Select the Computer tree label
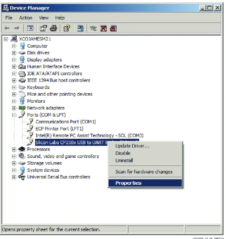 pos(37,46)
